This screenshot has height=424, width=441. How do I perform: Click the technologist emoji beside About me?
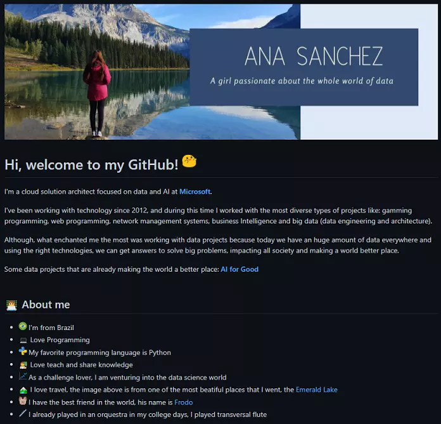coord(11,305)
